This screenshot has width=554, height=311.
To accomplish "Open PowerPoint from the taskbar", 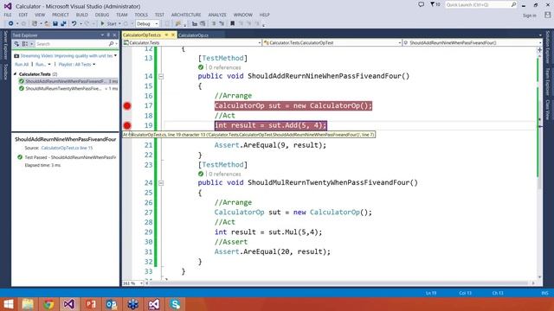I will click(91, 304).
